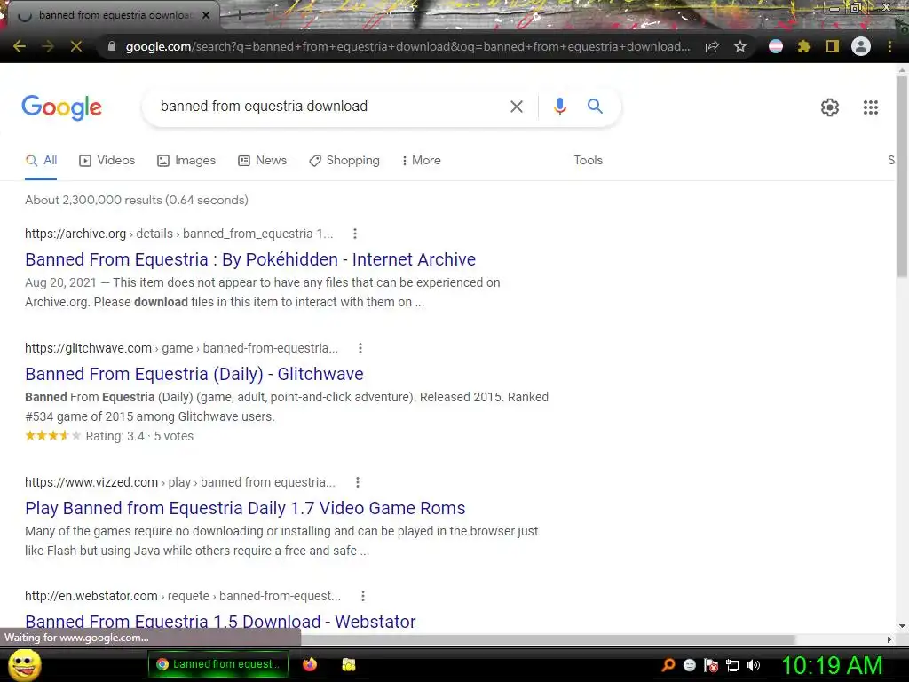Click the scroll down arrow
This screenshot has width=909, height=682.
click(x=902, y=626)
